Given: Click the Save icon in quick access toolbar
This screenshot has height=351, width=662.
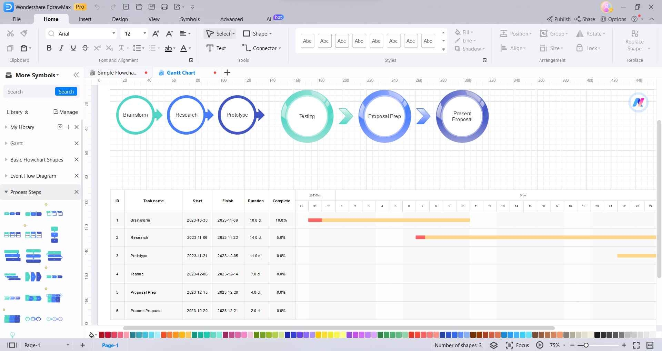Looking at the screenshot, I should pos(152,7).
